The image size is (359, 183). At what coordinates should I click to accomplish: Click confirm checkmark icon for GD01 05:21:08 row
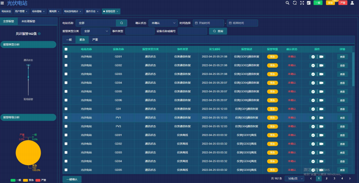click(313, 57)
